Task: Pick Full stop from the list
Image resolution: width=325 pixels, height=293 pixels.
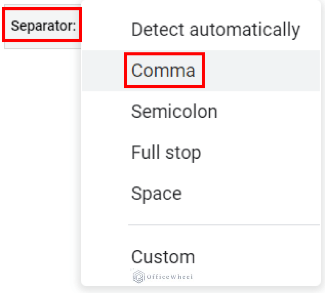Action: pyautogui.click(x=166, y=152)
